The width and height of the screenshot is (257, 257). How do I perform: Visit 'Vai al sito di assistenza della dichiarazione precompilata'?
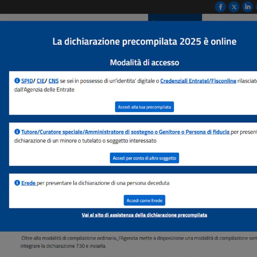pyautogui.click(x=144, y=215)
